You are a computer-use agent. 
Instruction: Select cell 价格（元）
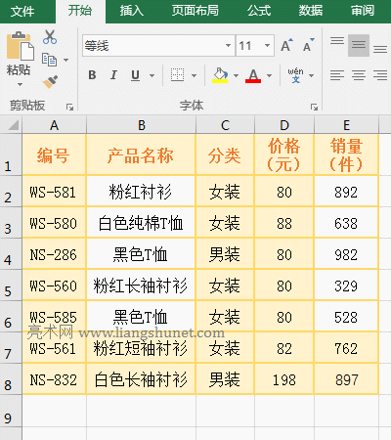pyautogui.click(x=284, y=154)
